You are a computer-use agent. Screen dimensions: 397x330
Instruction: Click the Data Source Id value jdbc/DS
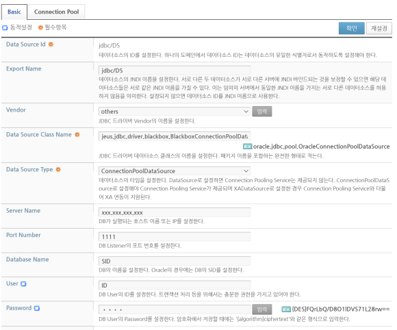pyautogui.click(x=109, y=46)
